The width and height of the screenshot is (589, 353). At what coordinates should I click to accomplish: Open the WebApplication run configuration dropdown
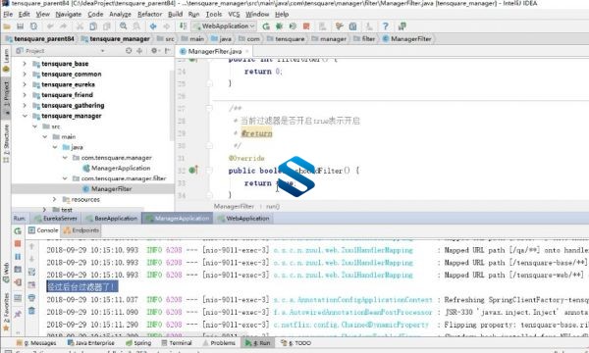click(x=224, y=26)
